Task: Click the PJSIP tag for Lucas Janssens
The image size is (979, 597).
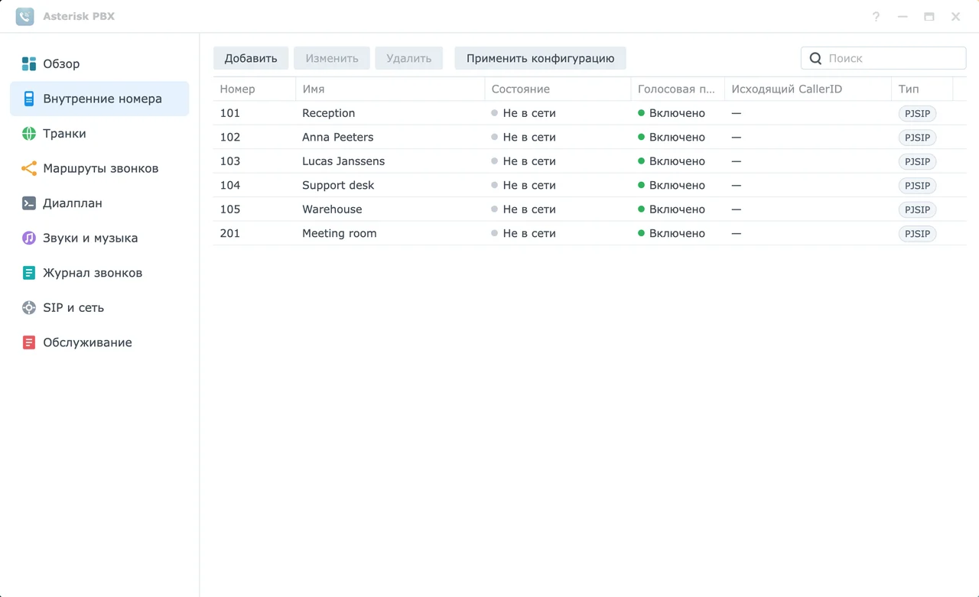Action: (x=918, y=161)
